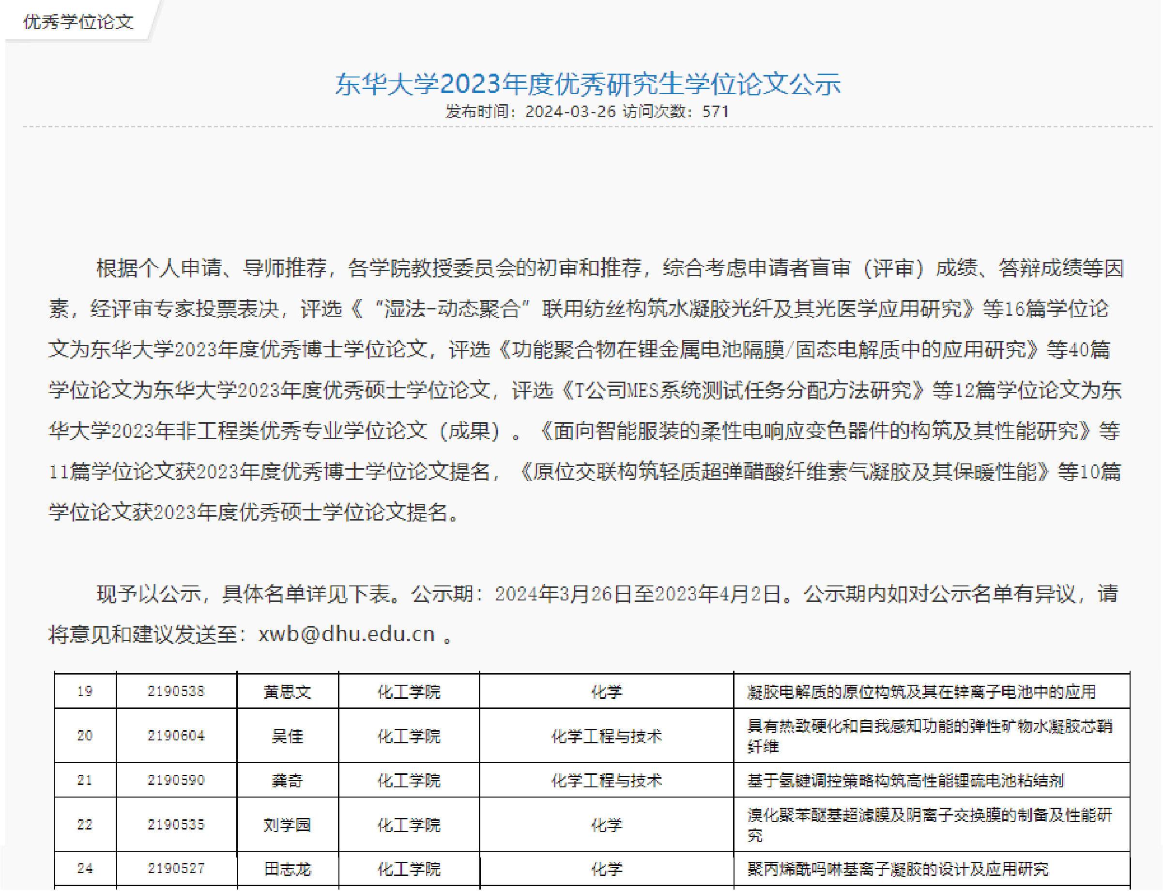
Task: Click thesis title about 溴化聚苯醚基超滤膜
Action: click(x=929, y=815)
